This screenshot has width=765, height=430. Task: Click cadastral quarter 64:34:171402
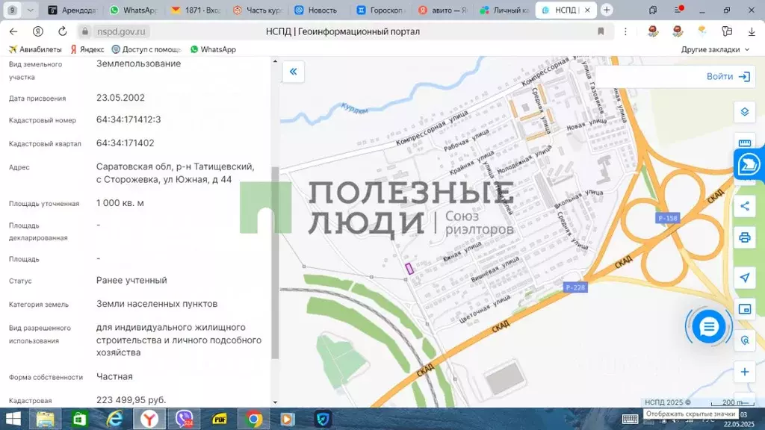coord(125,143)
